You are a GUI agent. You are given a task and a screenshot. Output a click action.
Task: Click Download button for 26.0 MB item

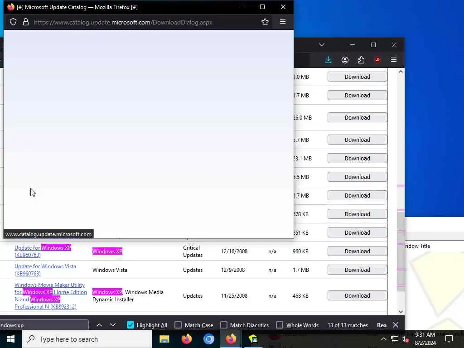357,117
